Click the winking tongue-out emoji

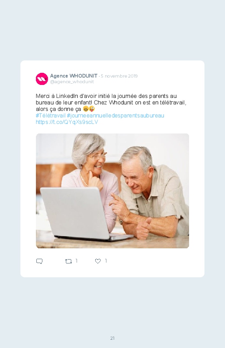tap(92, 109)
